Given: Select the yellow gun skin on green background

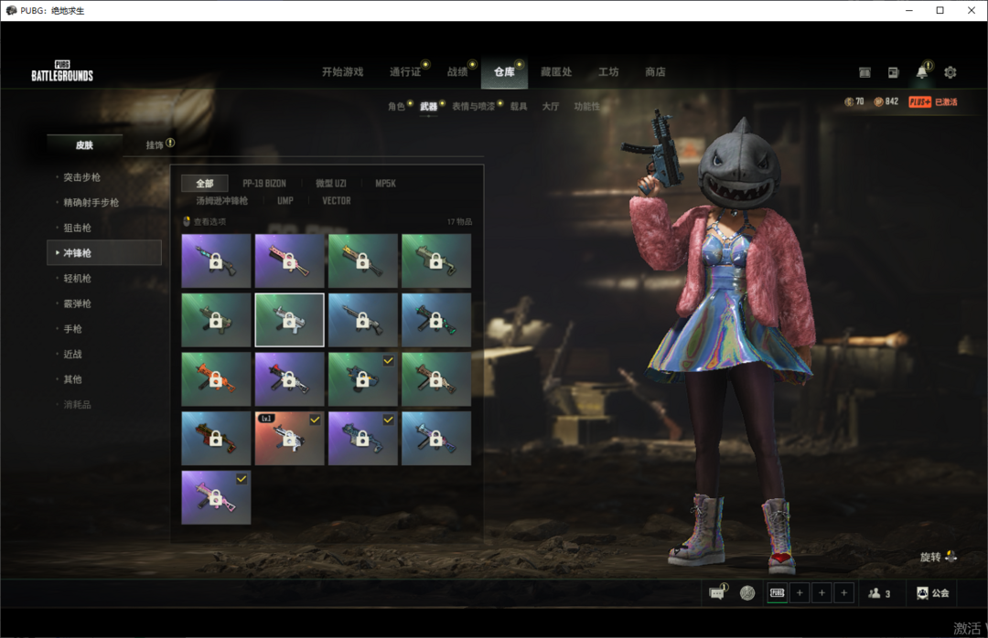Looking at the screenshot, I should click(x=363, y=261).
